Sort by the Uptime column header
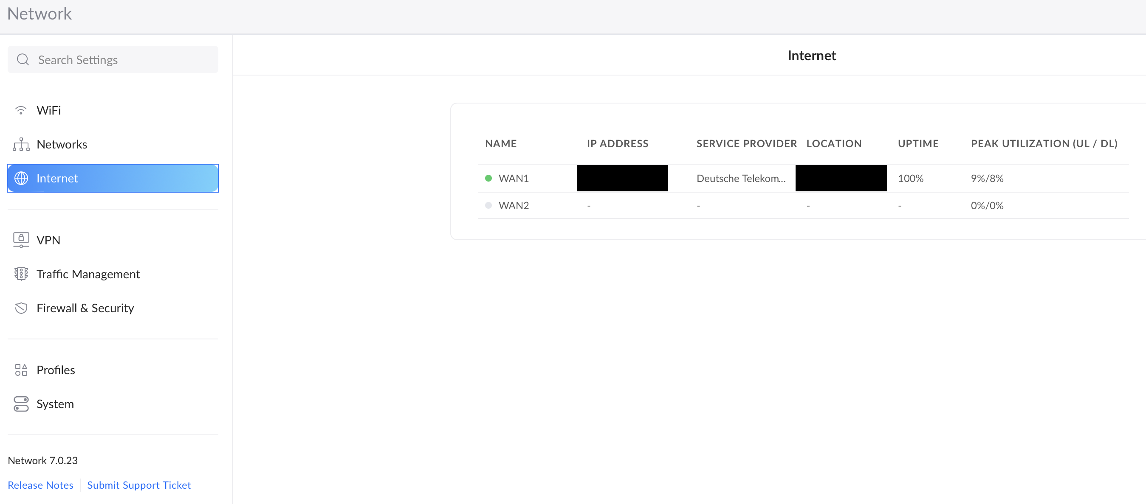 tap(918, 143)
